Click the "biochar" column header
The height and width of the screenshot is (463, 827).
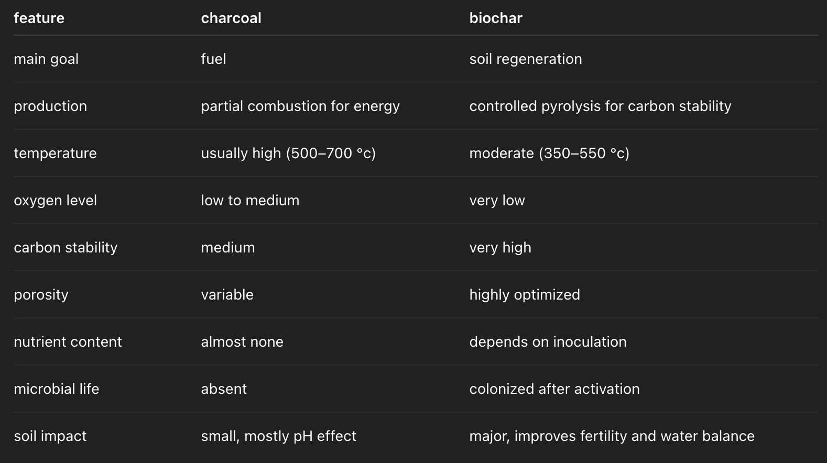tap(496, 18)
